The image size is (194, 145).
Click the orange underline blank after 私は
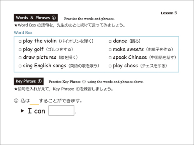coord(34,104)
